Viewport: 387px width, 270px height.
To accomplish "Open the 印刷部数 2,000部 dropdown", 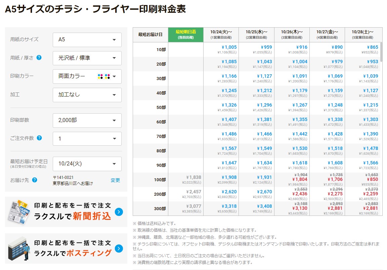I will point(87,120).
